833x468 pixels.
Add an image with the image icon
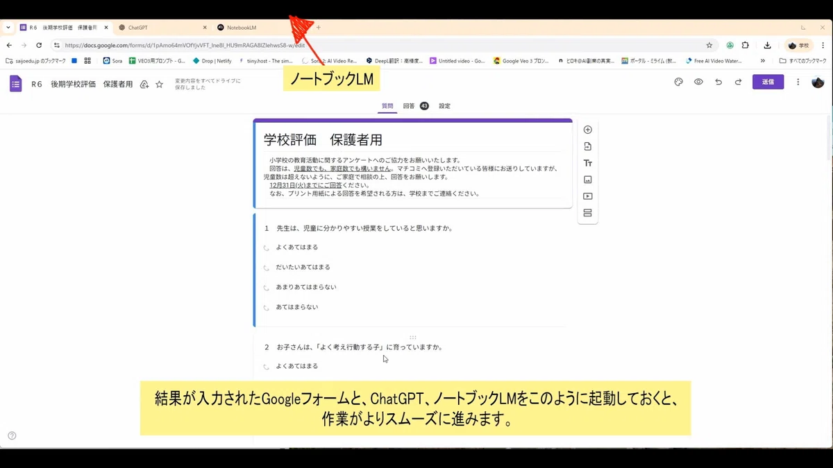click(587, 180)
